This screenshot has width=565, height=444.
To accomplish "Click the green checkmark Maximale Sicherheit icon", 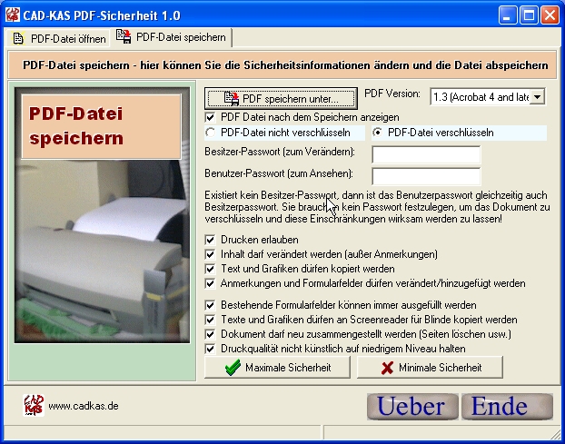I will coord(233,368).
